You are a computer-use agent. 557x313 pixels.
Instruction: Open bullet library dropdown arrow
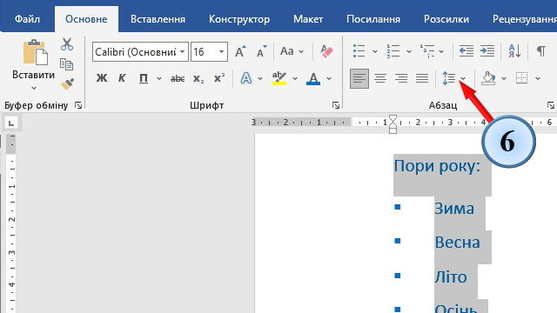[x=375, y=52]
